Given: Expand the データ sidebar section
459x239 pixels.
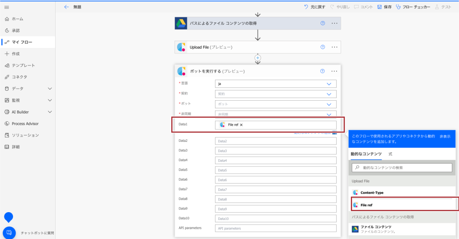Looking at the screenshot, I should point(50,89).
